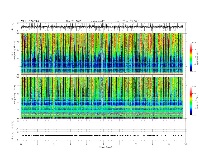
Task: Click the log(PSD) label beside ch.2 colorbar
Action: coord(197,102)
